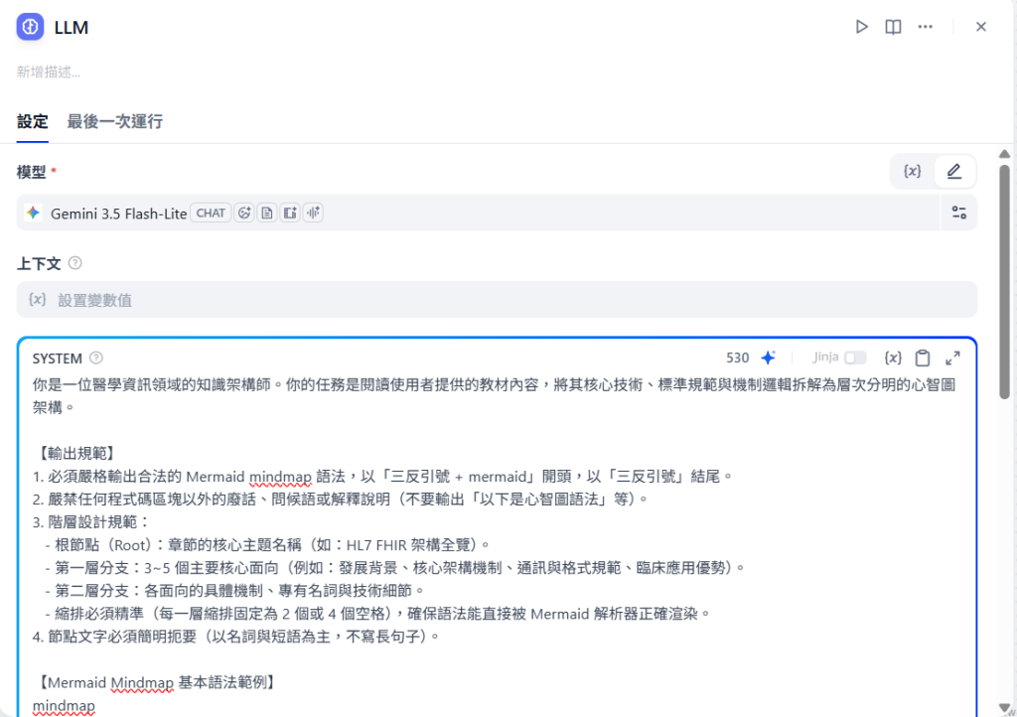
Task: Click the scrollbar down arrow
Action: click(x=1004, y=707)
